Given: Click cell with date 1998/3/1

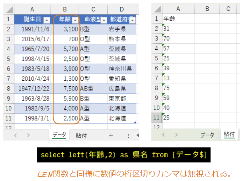Looking at the screenshot, I should pos(32,118).
